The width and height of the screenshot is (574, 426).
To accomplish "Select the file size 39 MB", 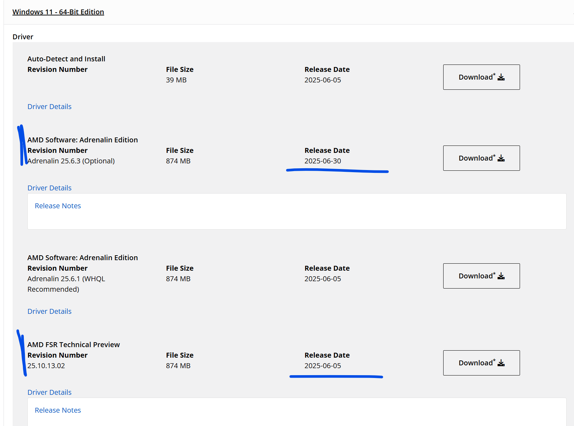I will click(x=176, y=80).
